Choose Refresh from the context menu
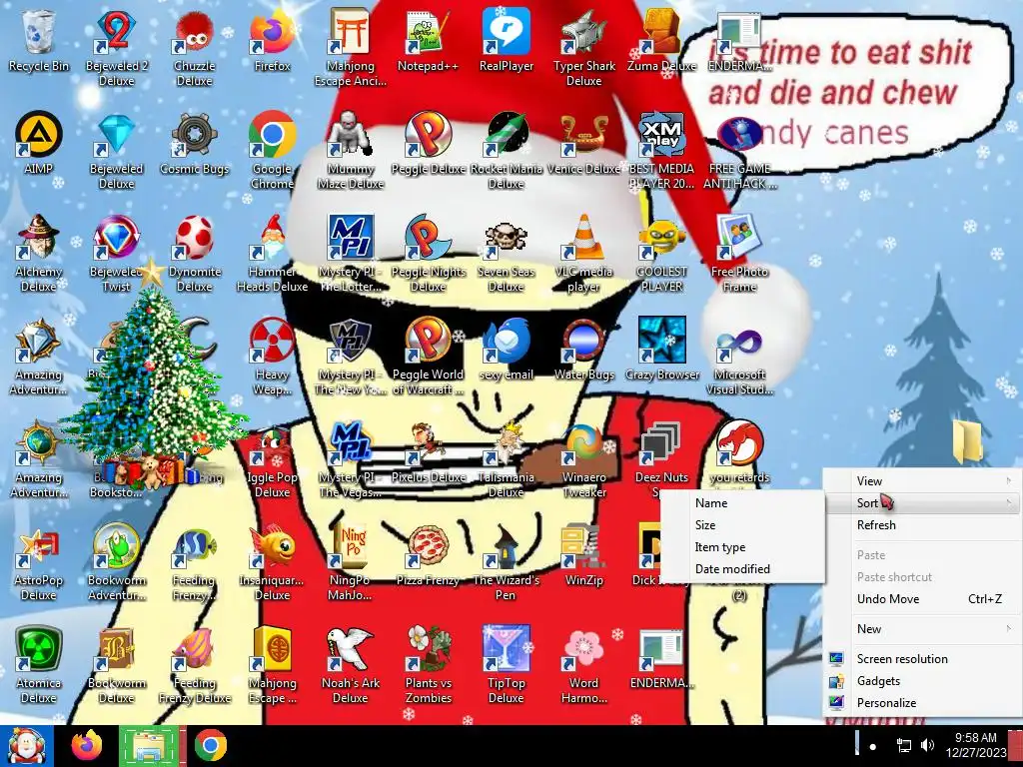Screen dimensions: 1023x767 click(x=922, y=525)
